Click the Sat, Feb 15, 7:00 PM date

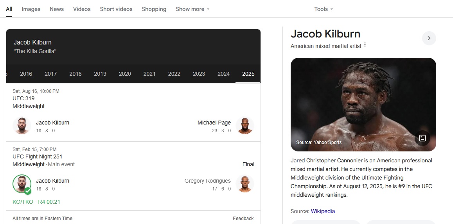click(x=34, y=149)
